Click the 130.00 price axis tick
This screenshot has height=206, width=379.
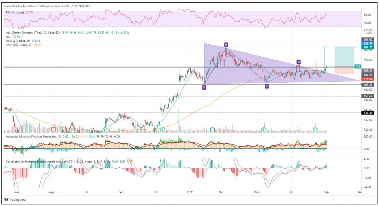click(367, 120)
